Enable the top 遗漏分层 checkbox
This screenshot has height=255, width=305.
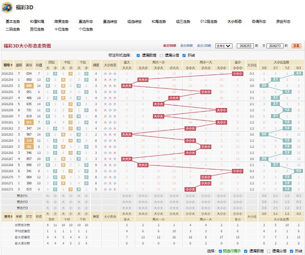(161, 56)
